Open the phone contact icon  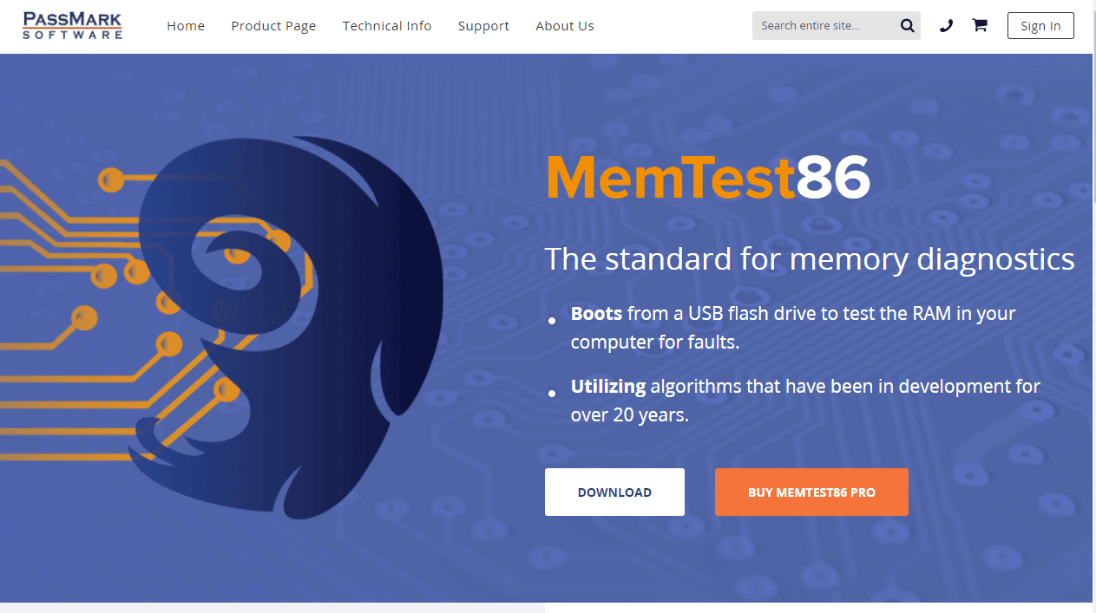[946, 26]
